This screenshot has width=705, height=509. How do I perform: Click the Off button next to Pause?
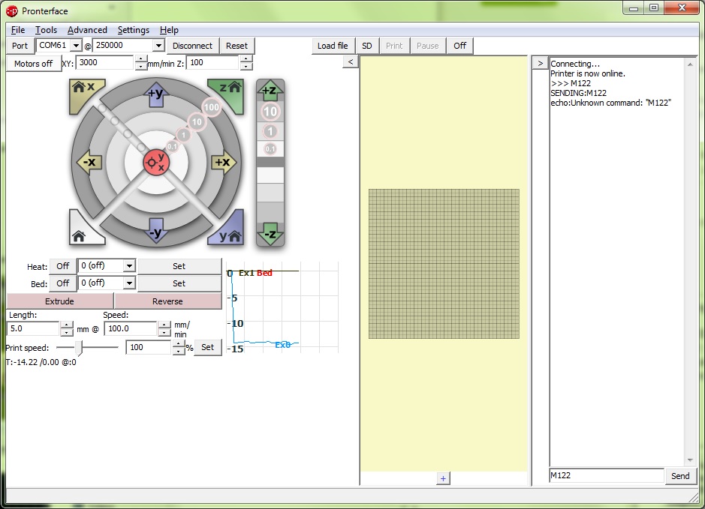[460, 46]
